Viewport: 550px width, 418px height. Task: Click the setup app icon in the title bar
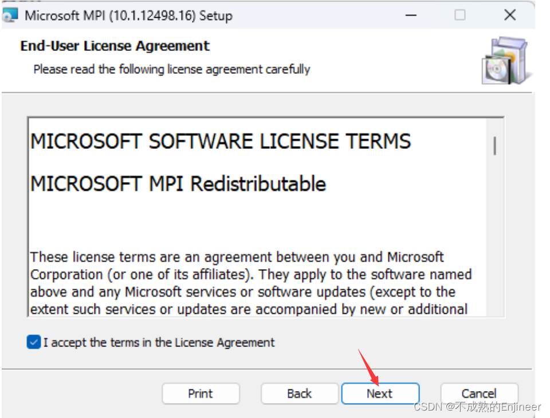[x=10, y=15]
